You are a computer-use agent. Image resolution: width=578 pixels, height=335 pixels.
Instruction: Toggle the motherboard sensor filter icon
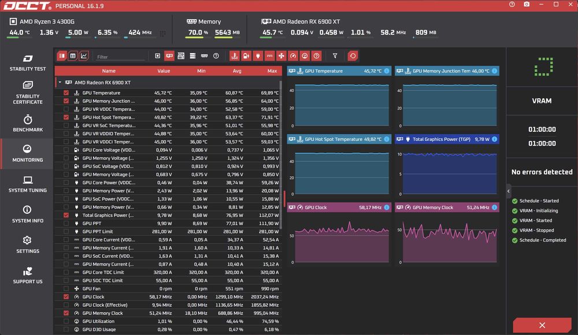click(x=181, y=56)
